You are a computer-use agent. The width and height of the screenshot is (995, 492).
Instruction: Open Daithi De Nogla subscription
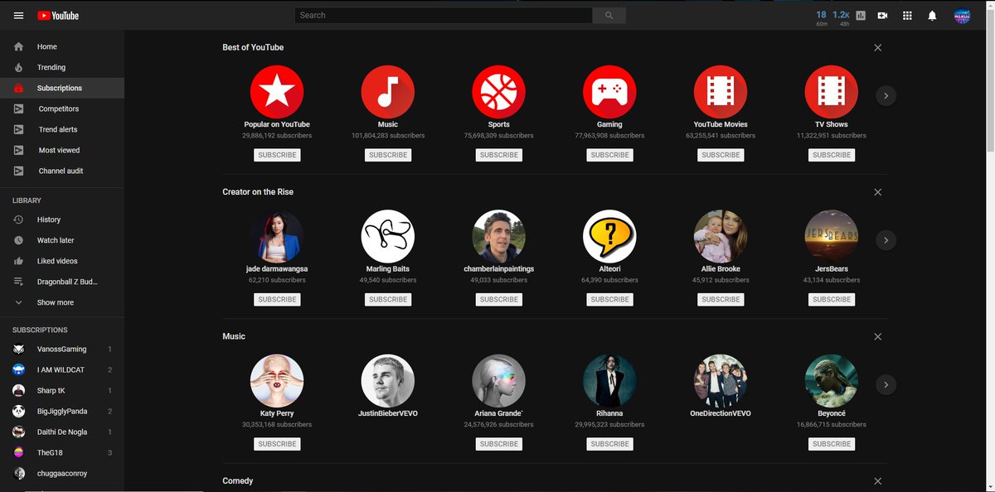click(62, 432)
